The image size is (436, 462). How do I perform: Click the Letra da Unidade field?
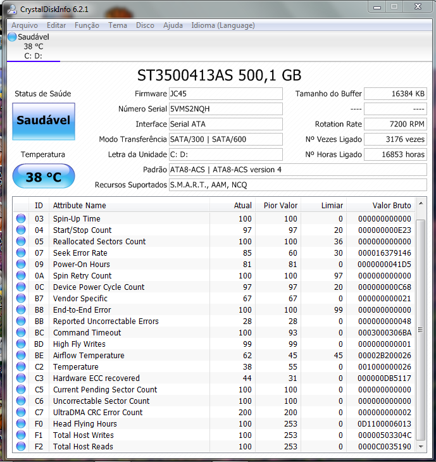pos(226,154)
